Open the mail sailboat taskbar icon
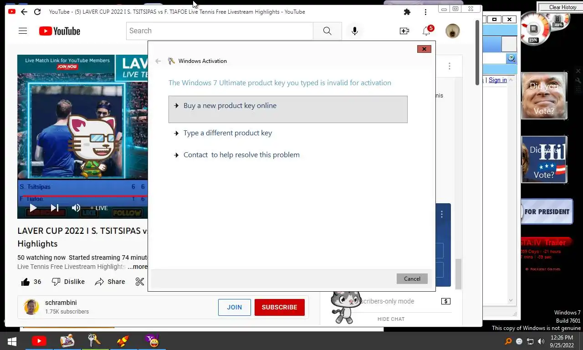The image size is (583, 350). click(x=67, y=341)
